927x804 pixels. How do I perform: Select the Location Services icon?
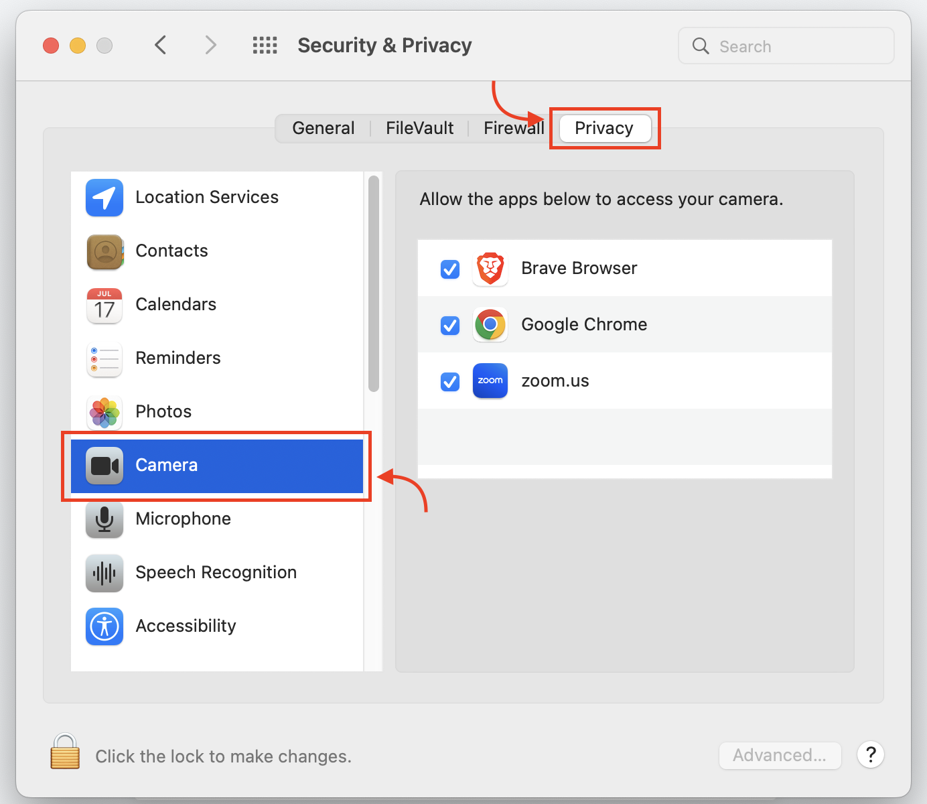tap(104, 198)
